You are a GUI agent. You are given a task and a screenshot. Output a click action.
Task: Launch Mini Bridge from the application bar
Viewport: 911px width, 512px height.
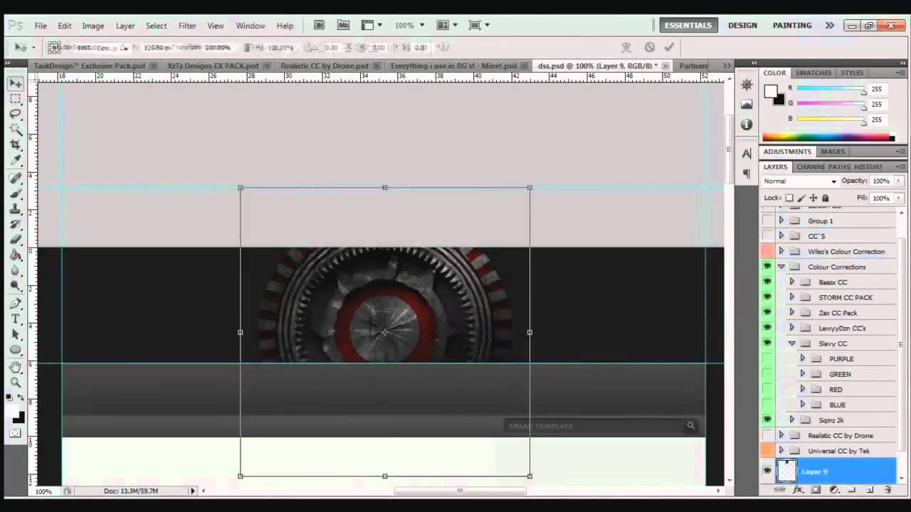[344, 25]
